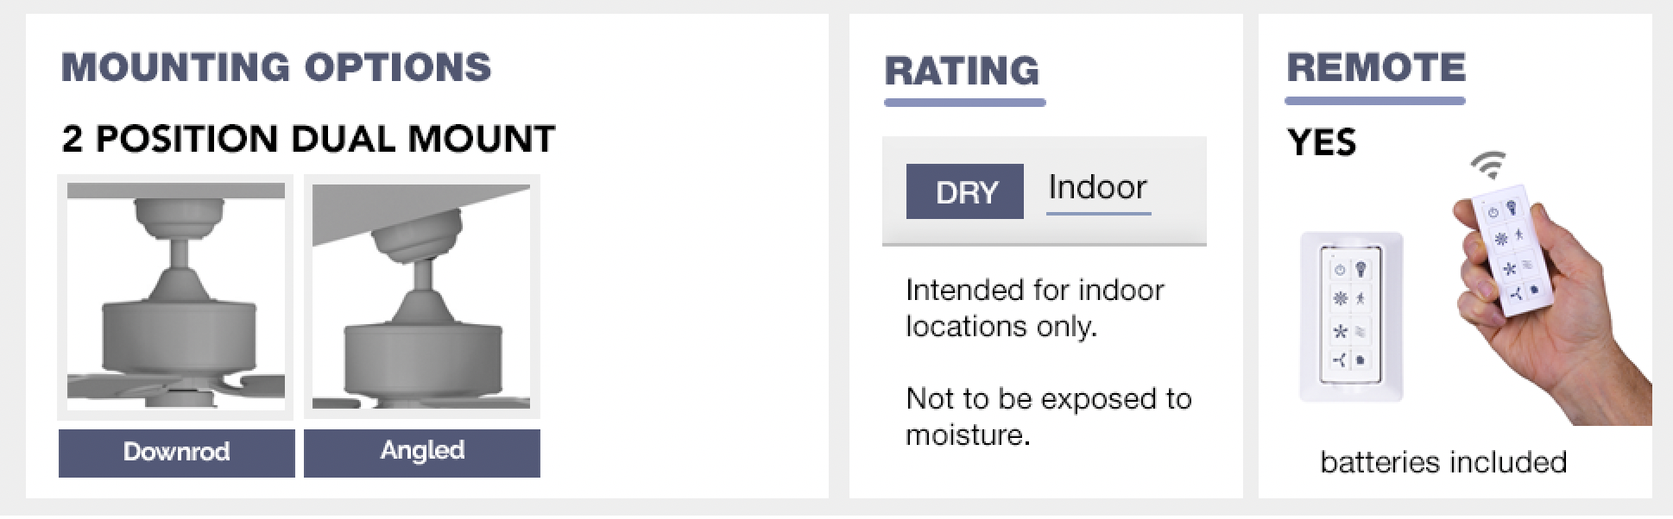Open the Angled mount fan image

click(421, 297)
